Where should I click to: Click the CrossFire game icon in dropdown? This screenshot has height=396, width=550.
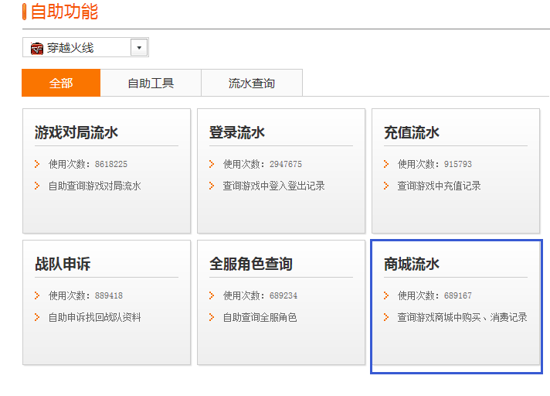click(x=37, y=48)
